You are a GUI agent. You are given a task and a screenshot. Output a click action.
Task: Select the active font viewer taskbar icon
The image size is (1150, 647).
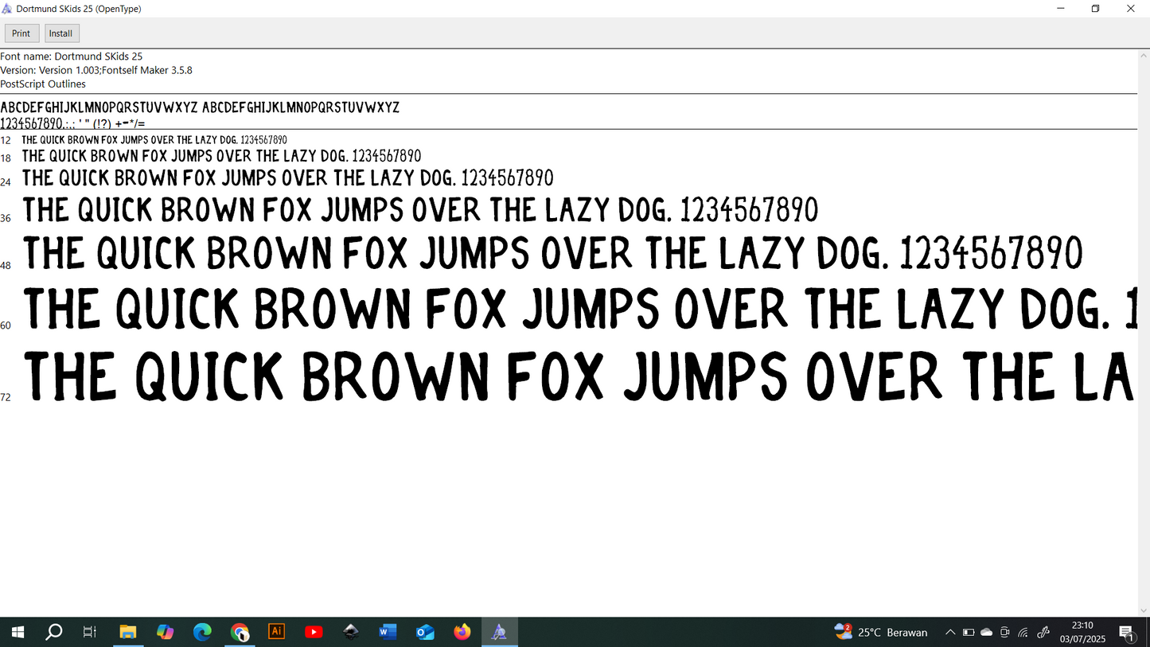click(x=499, y=632)
